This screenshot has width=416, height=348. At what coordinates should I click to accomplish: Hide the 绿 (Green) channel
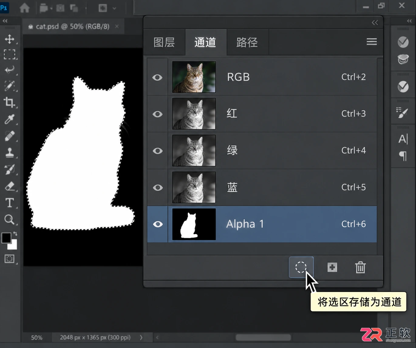pyautogui.click(x=157, y=151)
